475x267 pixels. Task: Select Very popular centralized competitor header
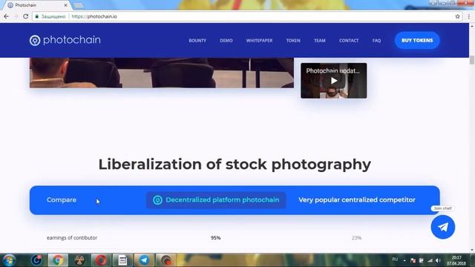(x=356, y=200)
